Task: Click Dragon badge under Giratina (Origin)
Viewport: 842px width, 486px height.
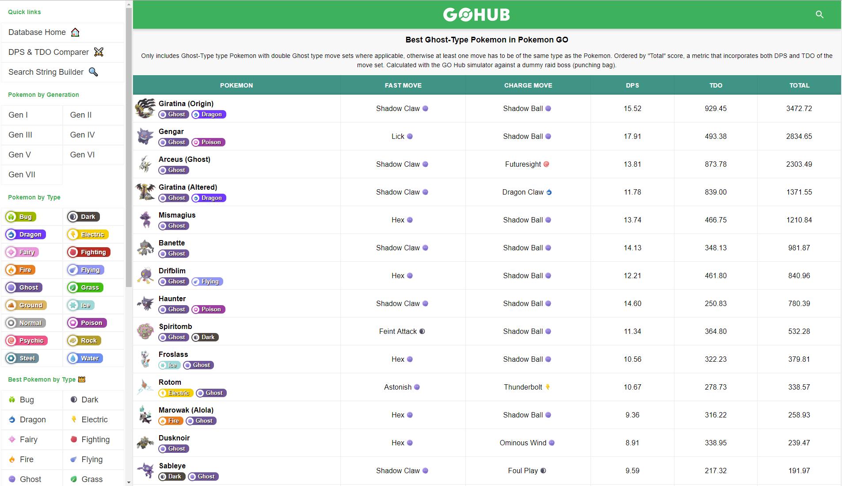Action: click(209, 115)
